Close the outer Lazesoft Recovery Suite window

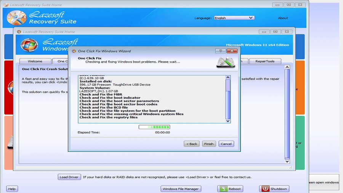click(x=300, y=5)
